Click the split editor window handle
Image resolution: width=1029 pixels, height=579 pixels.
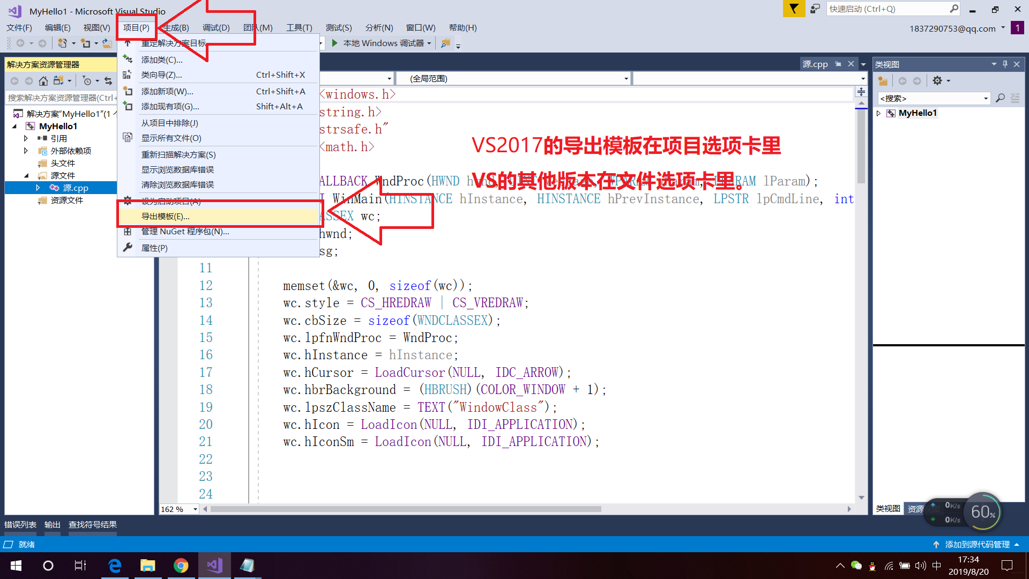click(861, 92)
